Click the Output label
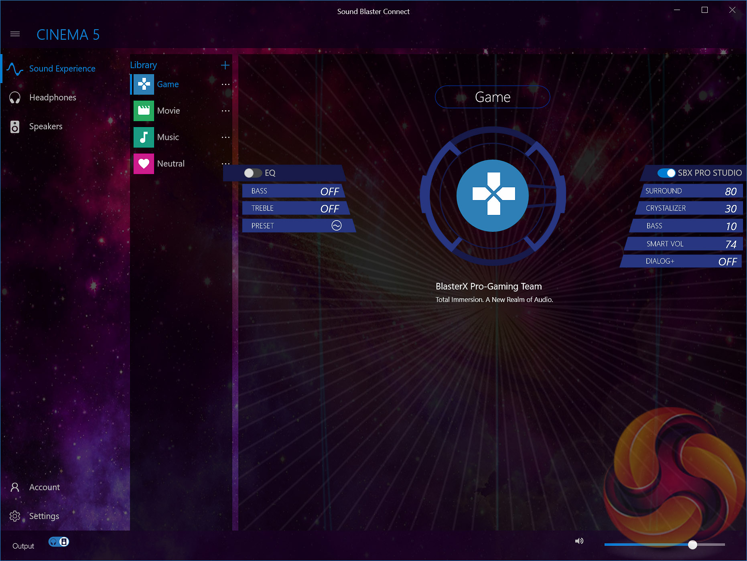The width and height of the screenshot is (747, 561). (23, 546)
